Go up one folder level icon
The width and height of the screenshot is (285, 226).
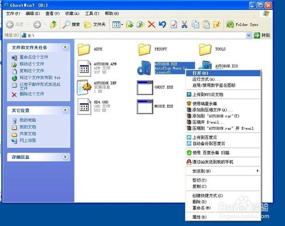pyautogui.click(x=54, y=24)
